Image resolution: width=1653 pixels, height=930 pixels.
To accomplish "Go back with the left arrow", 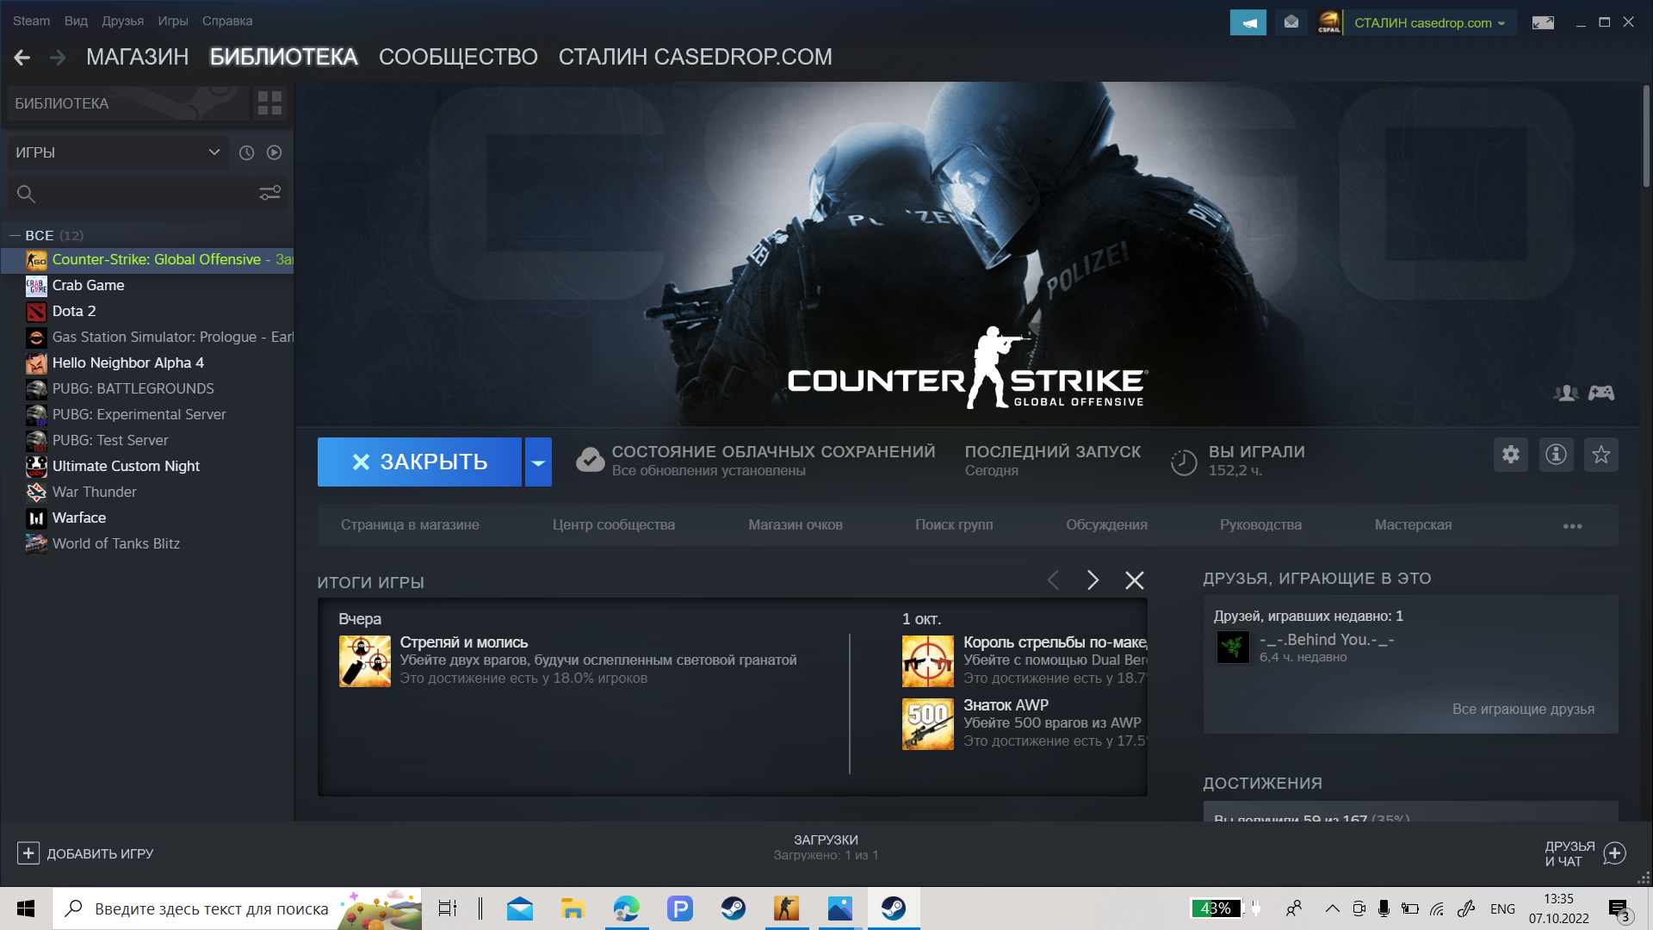I will click(22, 57).
